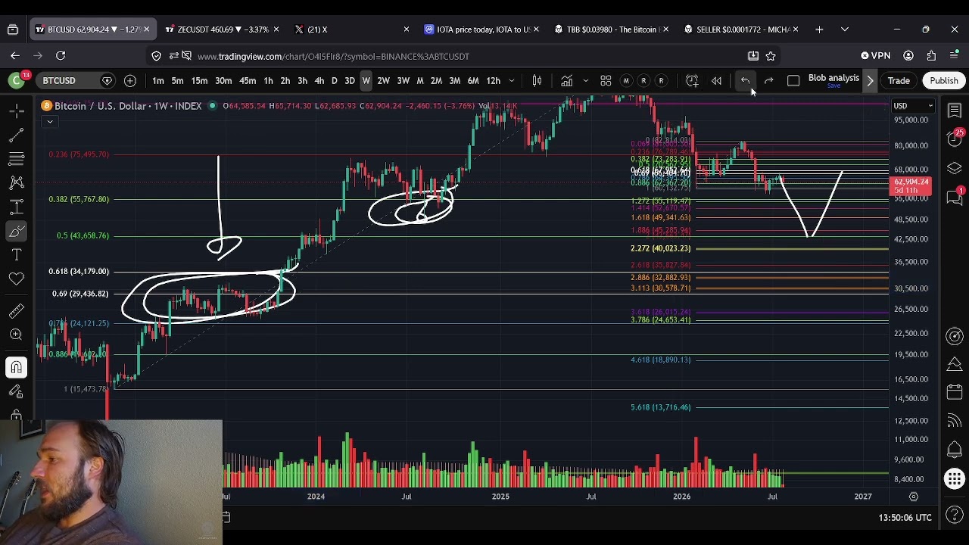Viewport: 969px width, 545px height.
Task: Open the 13:50:06 UTC timezone menu
Action: (905, 518)
